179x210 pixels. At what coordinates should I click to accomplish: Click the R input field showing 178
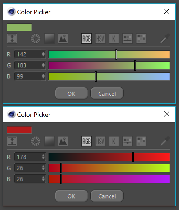tap(27, 157)
